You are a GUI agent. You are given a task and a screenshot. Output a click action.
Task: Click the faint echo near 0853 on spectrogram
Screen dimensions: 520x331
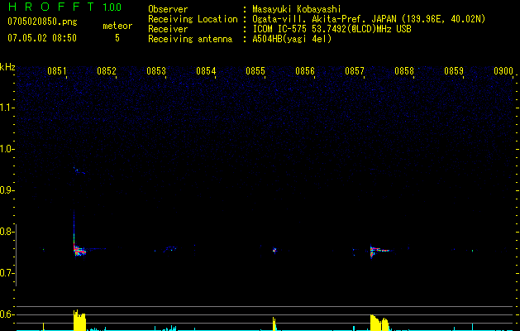(170, 248)
